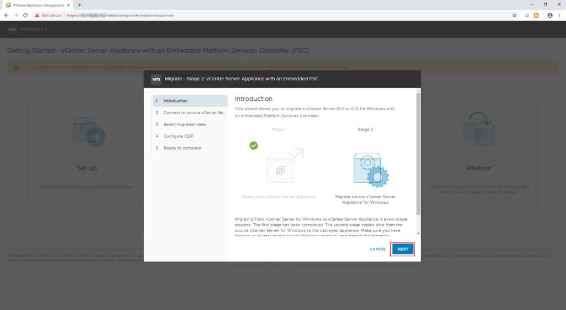Click the RSS extension icon
Image resolution: width=566 pixels, height=310 pixels.
point(536,15)
